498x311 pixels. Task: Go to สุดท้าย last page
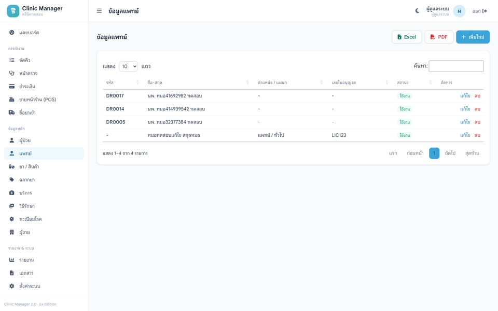click(x=472, y=153)
